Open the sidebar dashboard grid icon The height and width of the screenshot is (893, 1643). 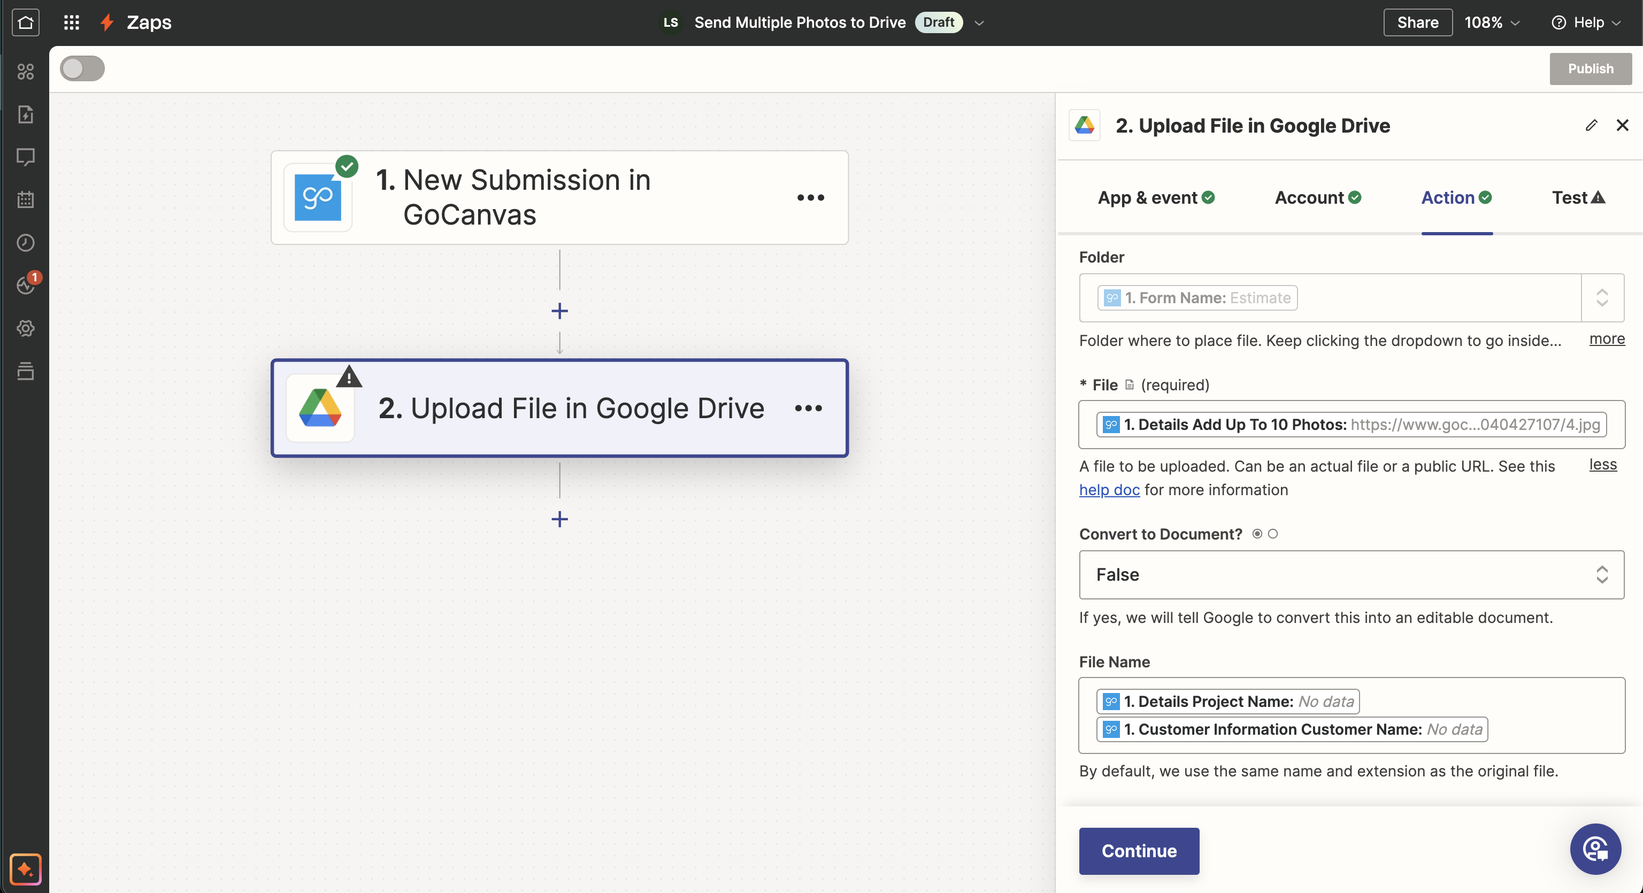tap(26, 72)
